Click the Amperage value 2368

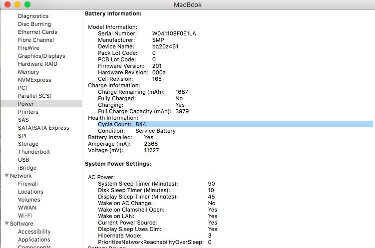click(151, 144)
